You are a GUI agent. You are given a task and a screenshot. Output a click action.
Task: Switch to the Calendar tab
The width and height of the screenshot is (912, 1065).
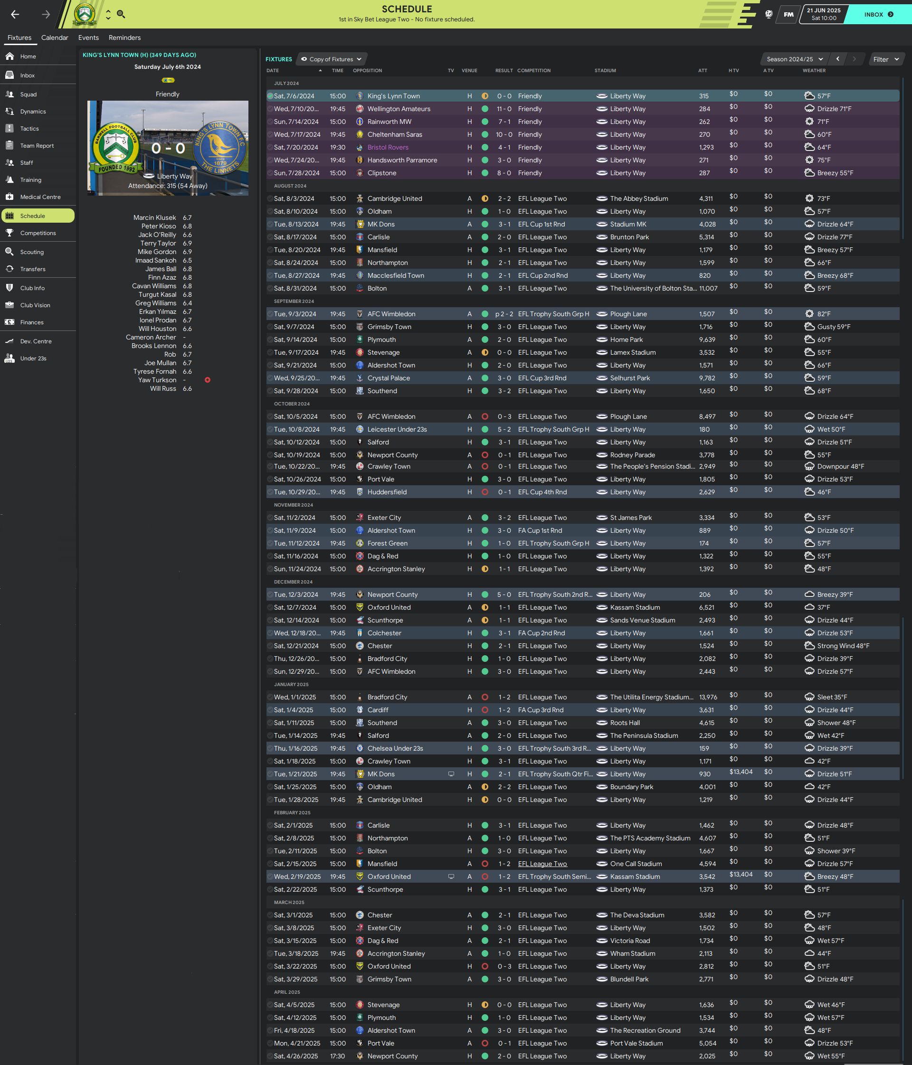pos(55,38)
